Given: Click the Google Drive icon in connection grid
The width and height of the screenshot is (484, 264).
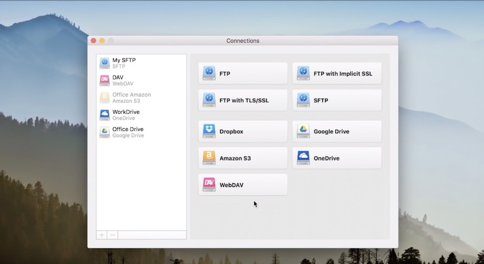Looking at the screenshot, I should coord(303,131).
